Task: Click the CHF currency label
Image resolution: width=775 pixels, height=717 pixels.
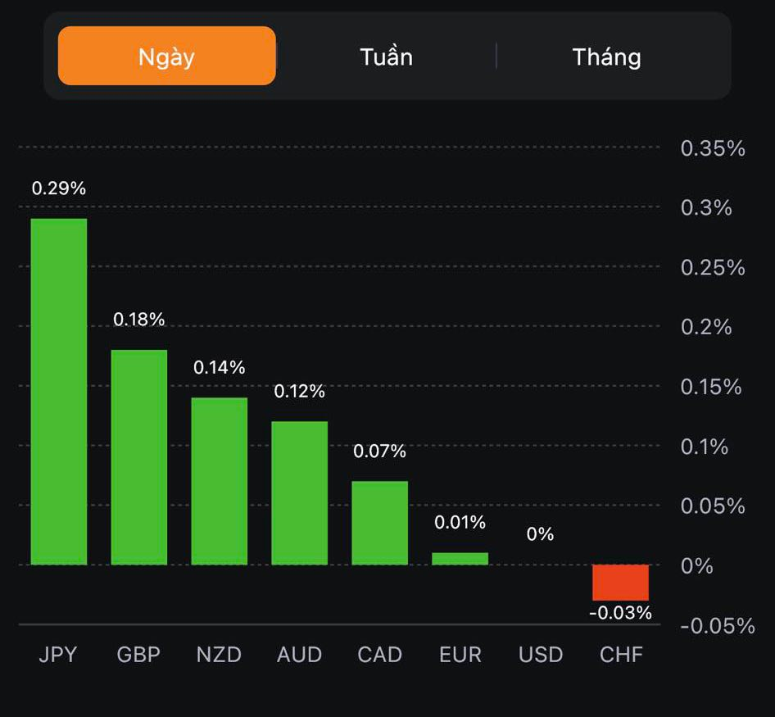Action: tap(621, 655)
